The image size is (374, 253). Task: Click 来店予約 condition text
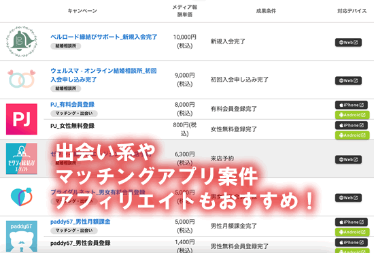[x=222, y=158]
